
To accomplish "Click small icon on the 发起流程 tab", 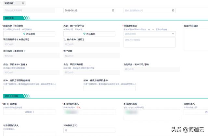I will pos(23,3).
